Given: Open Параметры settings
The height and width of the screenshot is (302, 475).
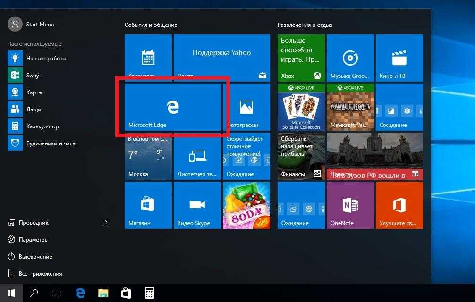Looking at the screenshot, I should click(34, 240).
